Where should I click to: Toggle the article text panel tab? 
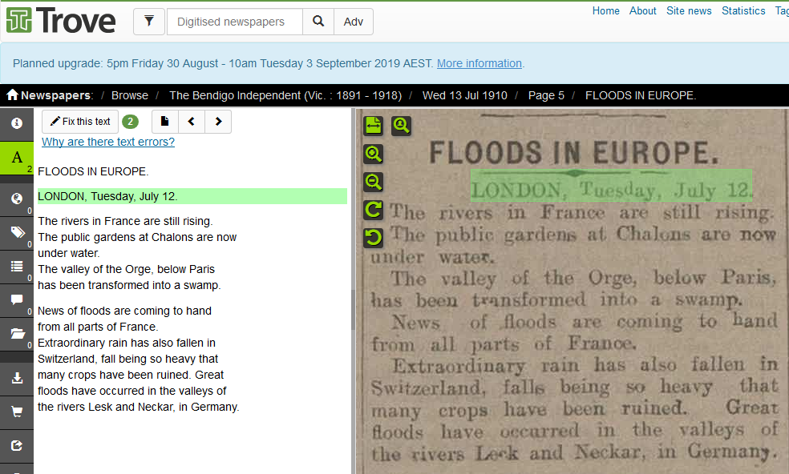[x=16, y=158]
